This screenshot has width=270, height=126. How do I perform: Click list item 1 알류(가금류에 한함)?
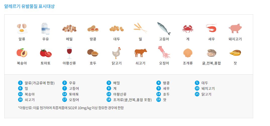39,83
